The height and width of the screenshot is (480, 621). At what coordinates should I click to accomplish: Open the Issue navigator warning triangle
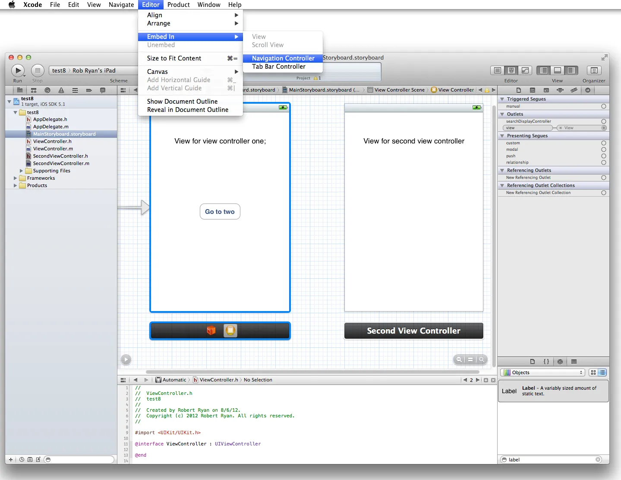[61, 90]
